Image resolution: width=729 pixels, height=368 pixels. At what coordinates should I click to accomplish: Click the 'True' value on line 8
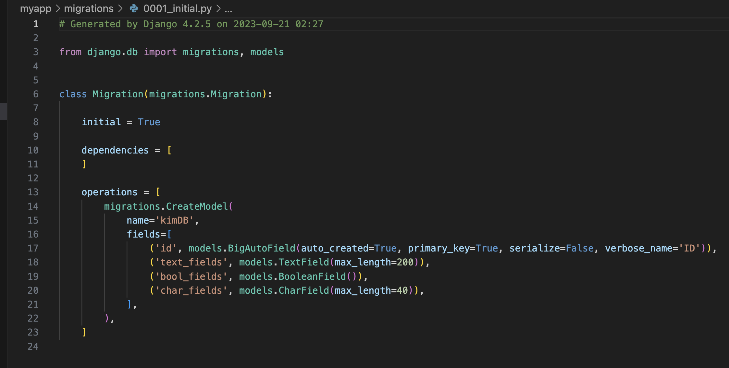pos(149,122)
